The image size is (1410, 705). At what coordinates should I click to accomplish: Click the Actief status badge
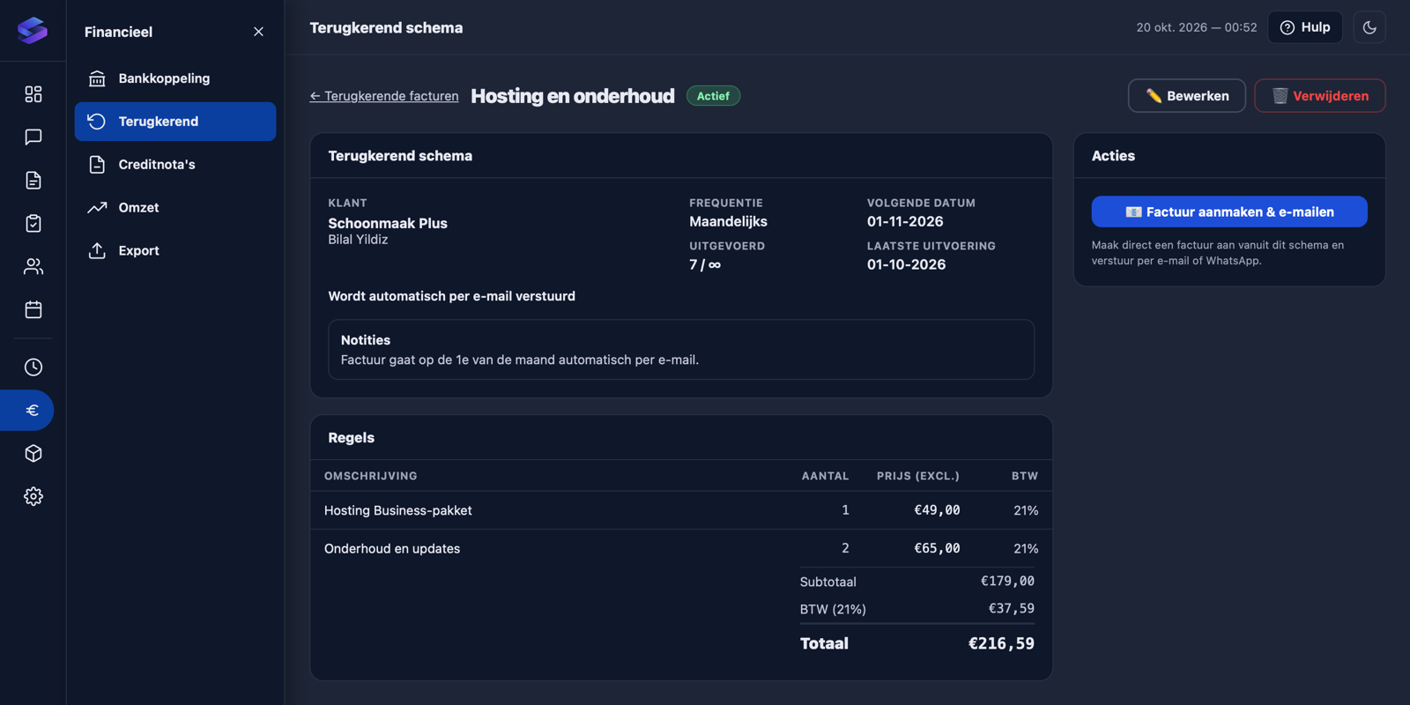713,96
